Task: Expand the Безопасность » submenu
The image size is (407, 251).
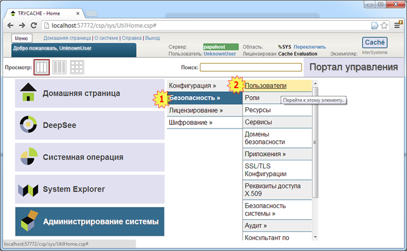Action: coord(205,98)
